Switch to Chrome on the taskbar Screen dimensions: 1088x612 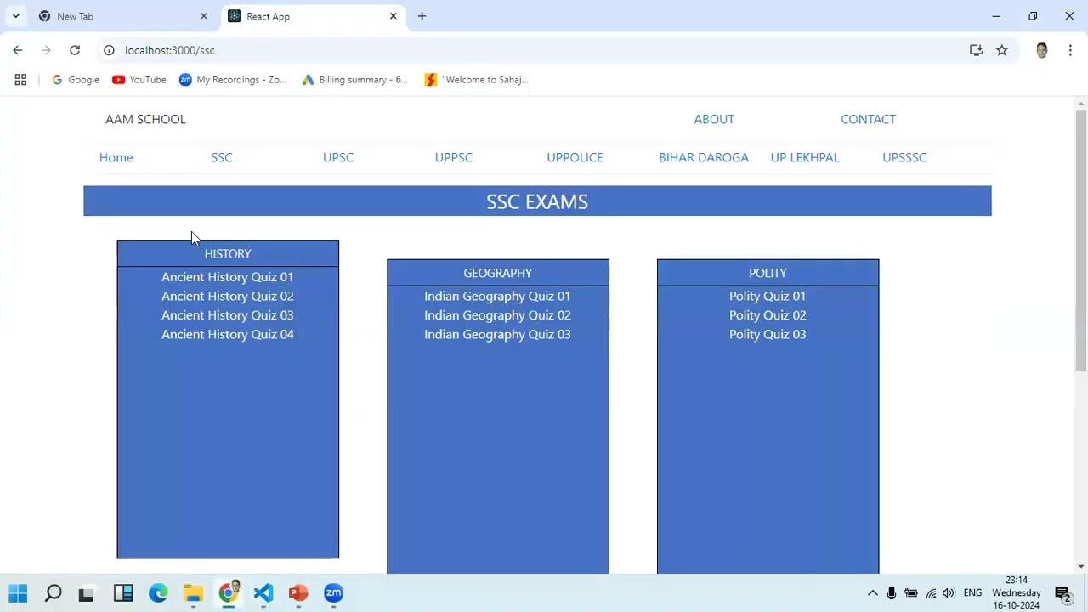point(229,592)
